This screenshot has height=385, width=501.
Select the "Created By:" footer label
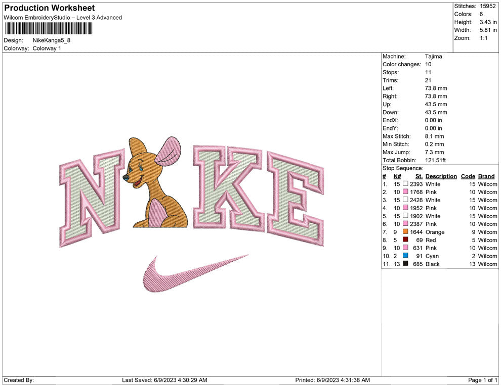[19, 380]
